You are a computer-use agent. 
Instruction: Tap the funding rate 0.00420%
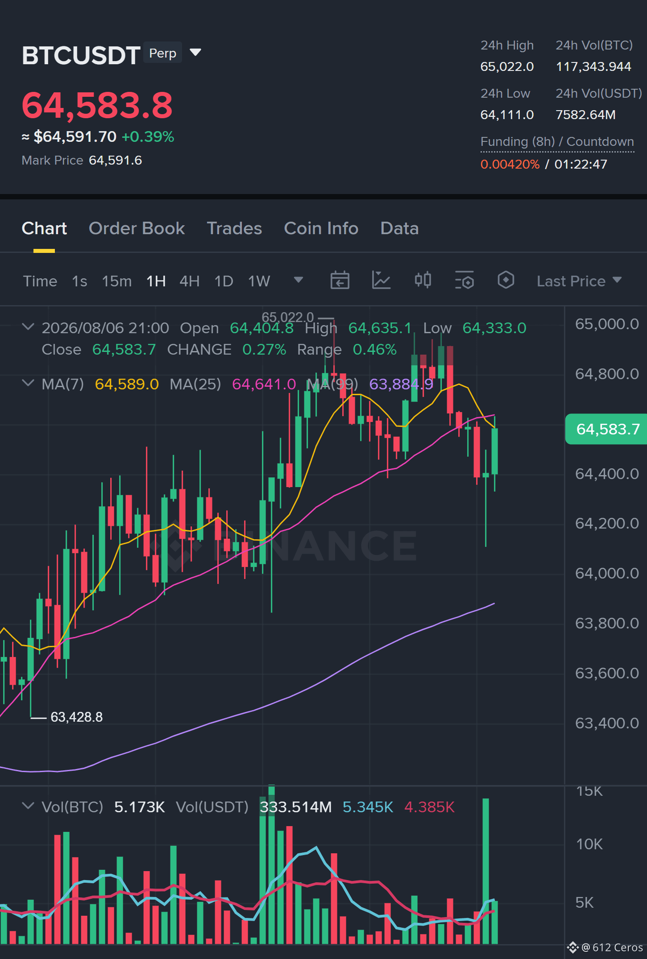[510, 165]
